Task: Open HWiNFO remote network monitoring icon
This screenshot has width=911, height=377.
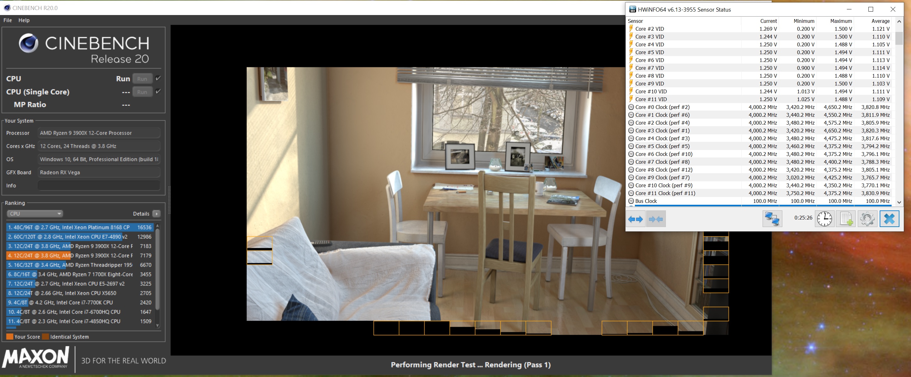Action: click(x=772, y=219)
